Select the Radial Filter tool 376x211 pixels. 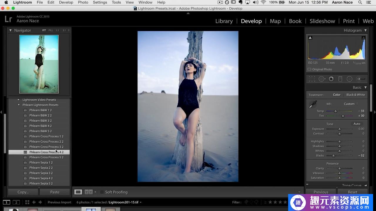coord(349,79)
